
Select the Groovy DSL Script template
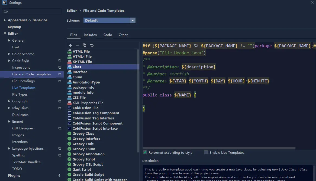point(88,164)
